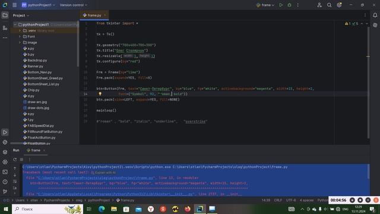Image resolution: width=380 pixels, height=214 pixels.
Task: Open draw-arc.jpg image file
Action: (37, 102)
